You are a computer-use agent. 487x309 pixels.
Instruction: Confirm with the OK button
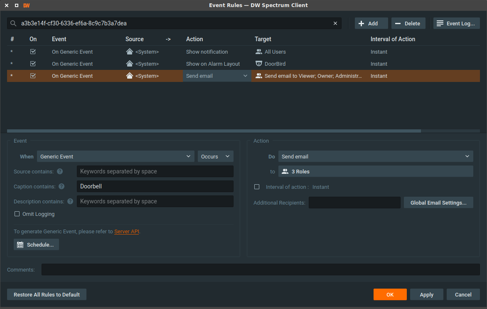click(390, 295)
